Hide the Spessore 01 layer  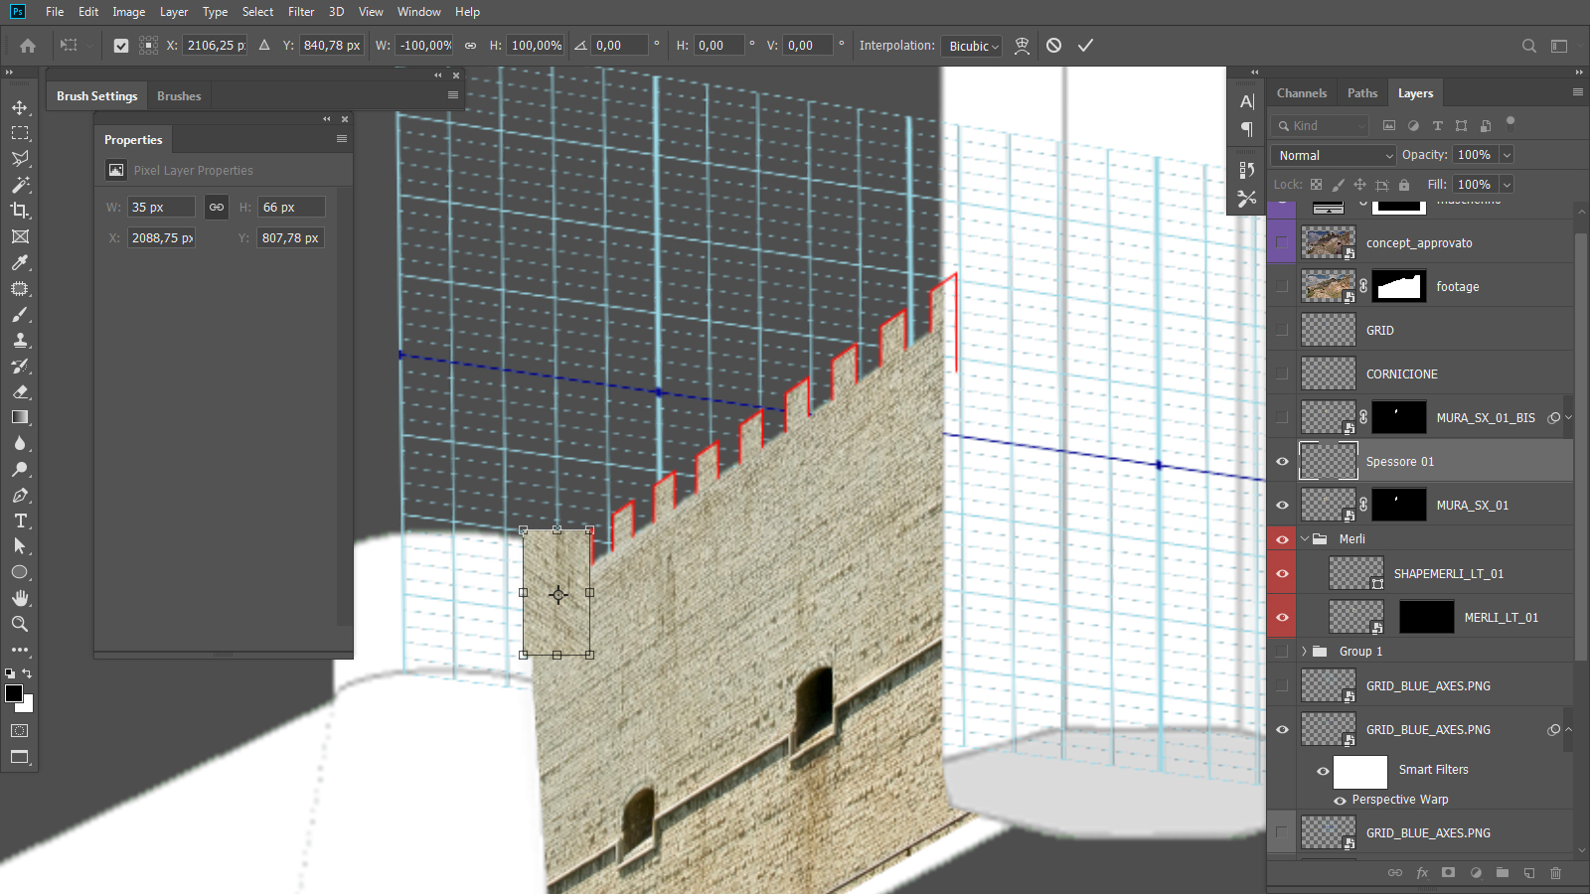pyautogui.click(x=1282, y=462)
